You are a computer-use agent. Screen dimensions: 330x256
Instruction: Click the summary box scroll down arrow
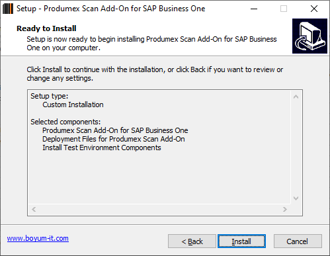tap(296, 198)
